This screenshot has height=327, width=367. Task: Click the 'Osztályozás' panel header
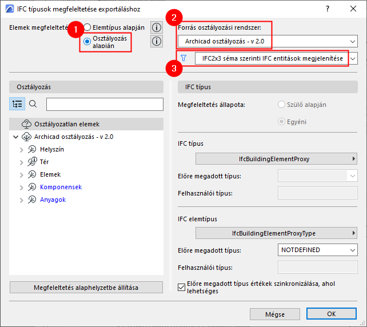coord(86,87)
